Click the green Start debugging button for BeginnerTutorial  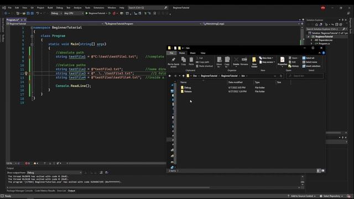(86, 13)
